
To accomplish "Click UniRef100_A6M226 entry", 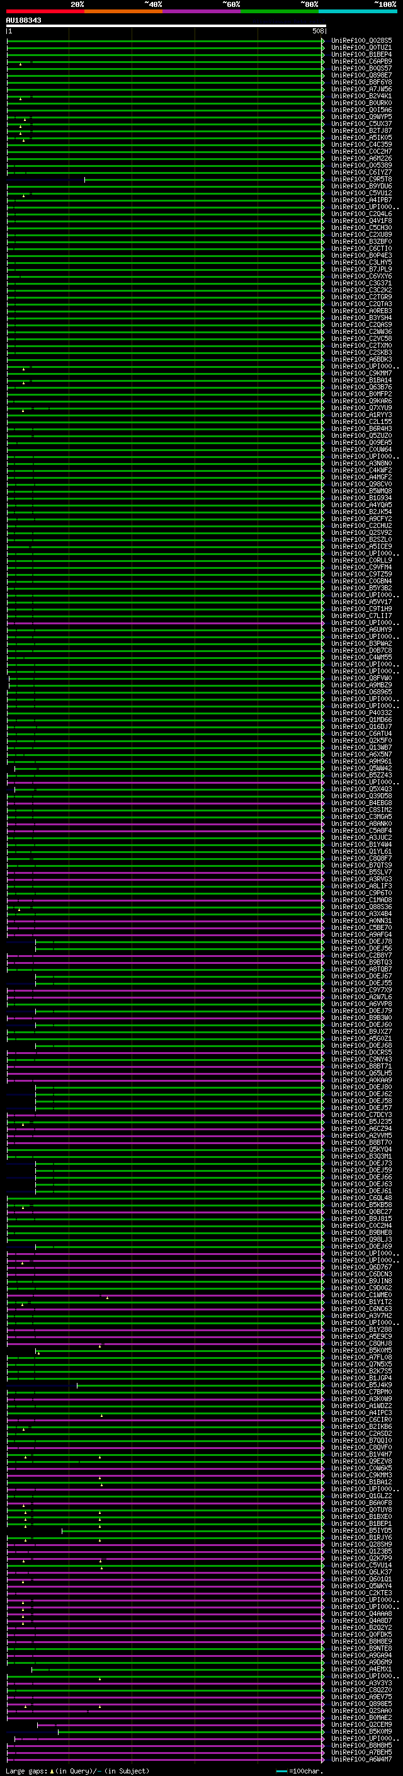I will click(361, 159).
